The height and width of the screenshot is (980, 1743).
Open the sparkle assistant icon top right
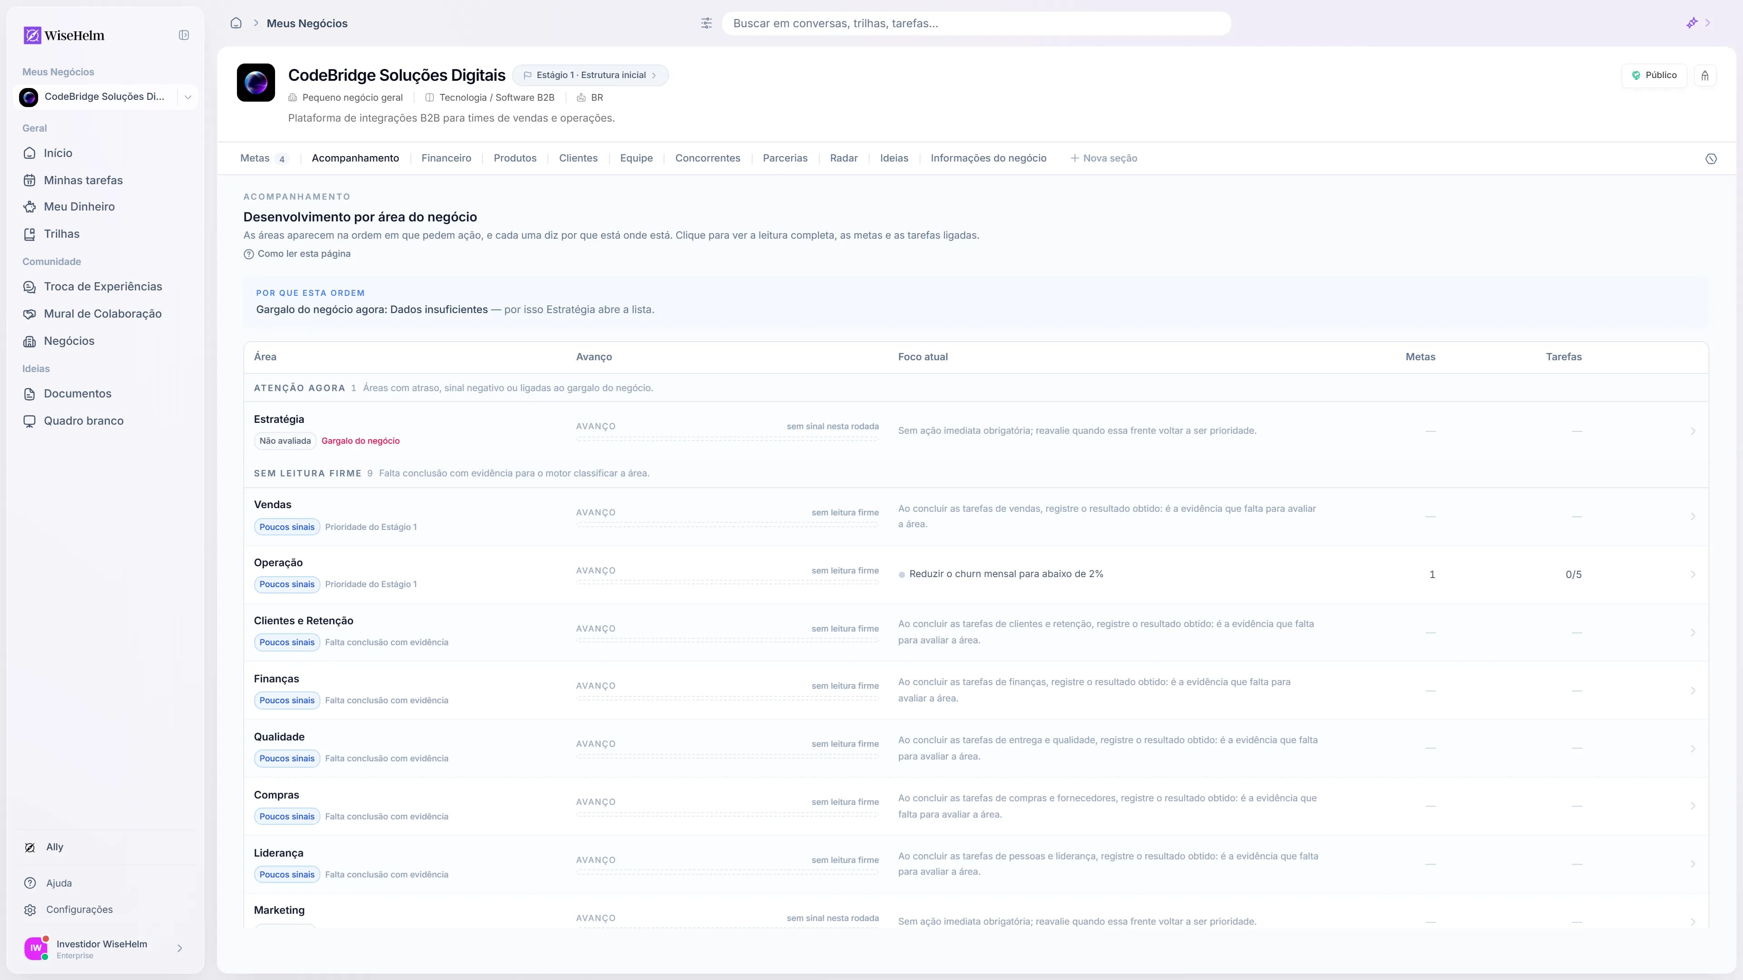1692,23
